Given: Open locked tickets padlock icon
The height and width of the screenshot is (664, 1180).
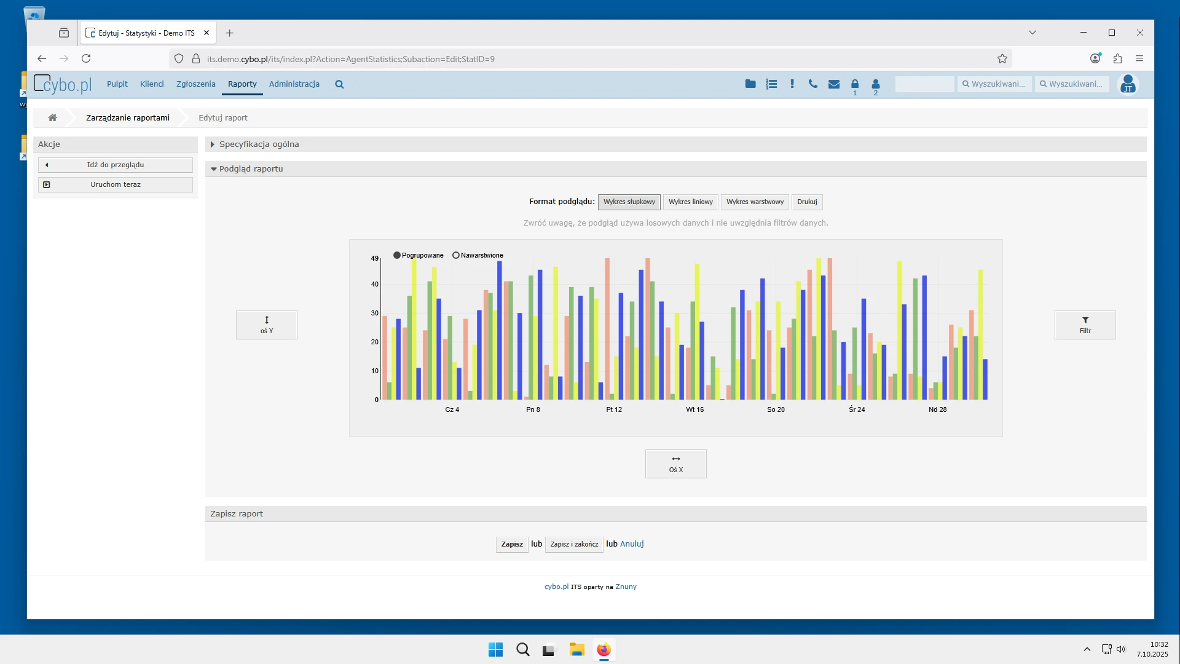Looking at the screenshot, I should point(855,84).
